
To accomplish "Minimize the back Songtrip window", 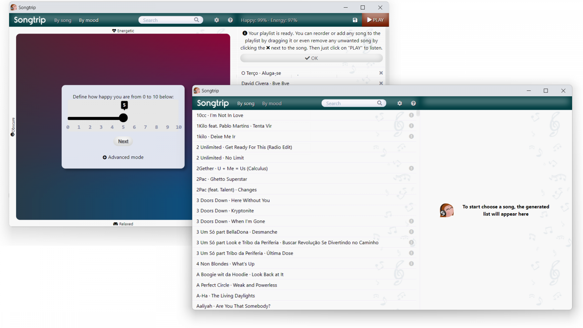I will pos(345,7).
